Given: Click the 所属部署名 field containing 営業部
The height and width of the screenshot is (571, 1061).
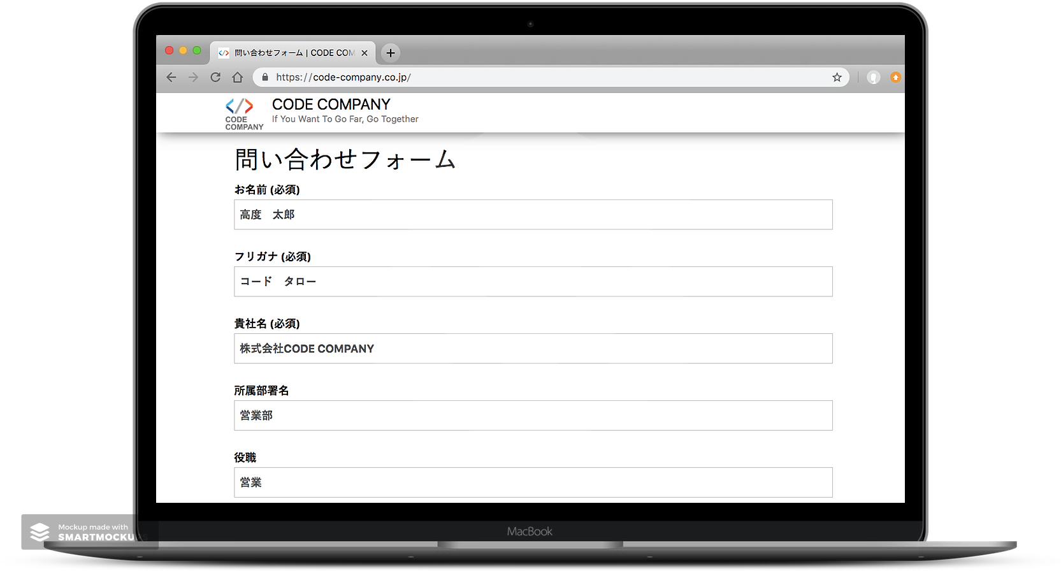Looking at the screenshot, I should (x=533, y=416).
